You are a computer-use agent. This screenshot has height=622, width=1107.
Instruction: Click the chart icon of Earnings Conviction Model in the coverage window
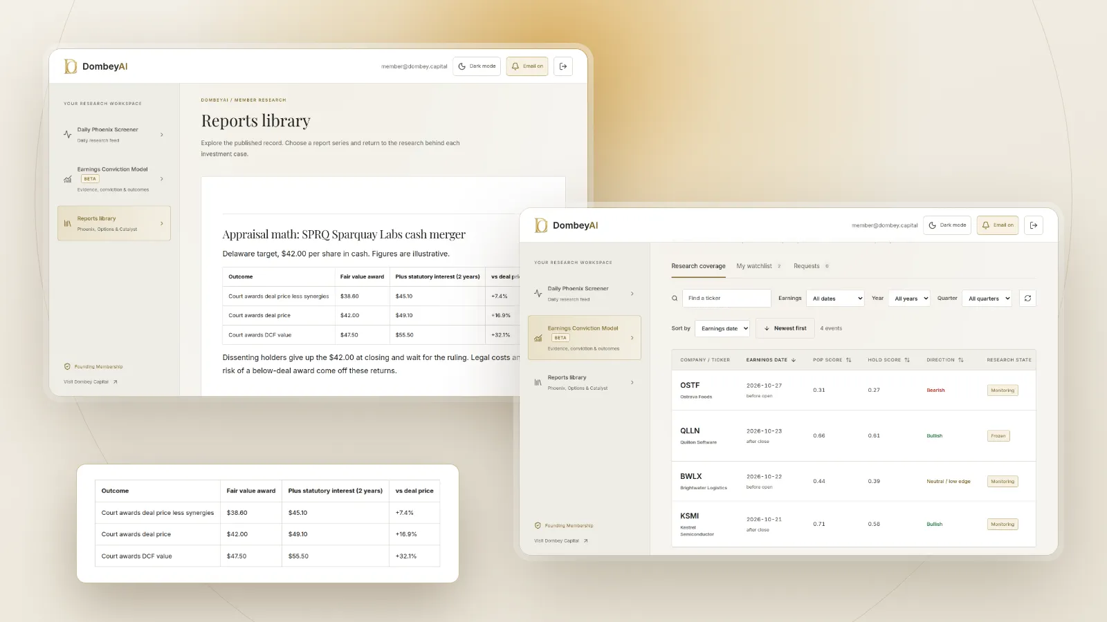[538, 338]
